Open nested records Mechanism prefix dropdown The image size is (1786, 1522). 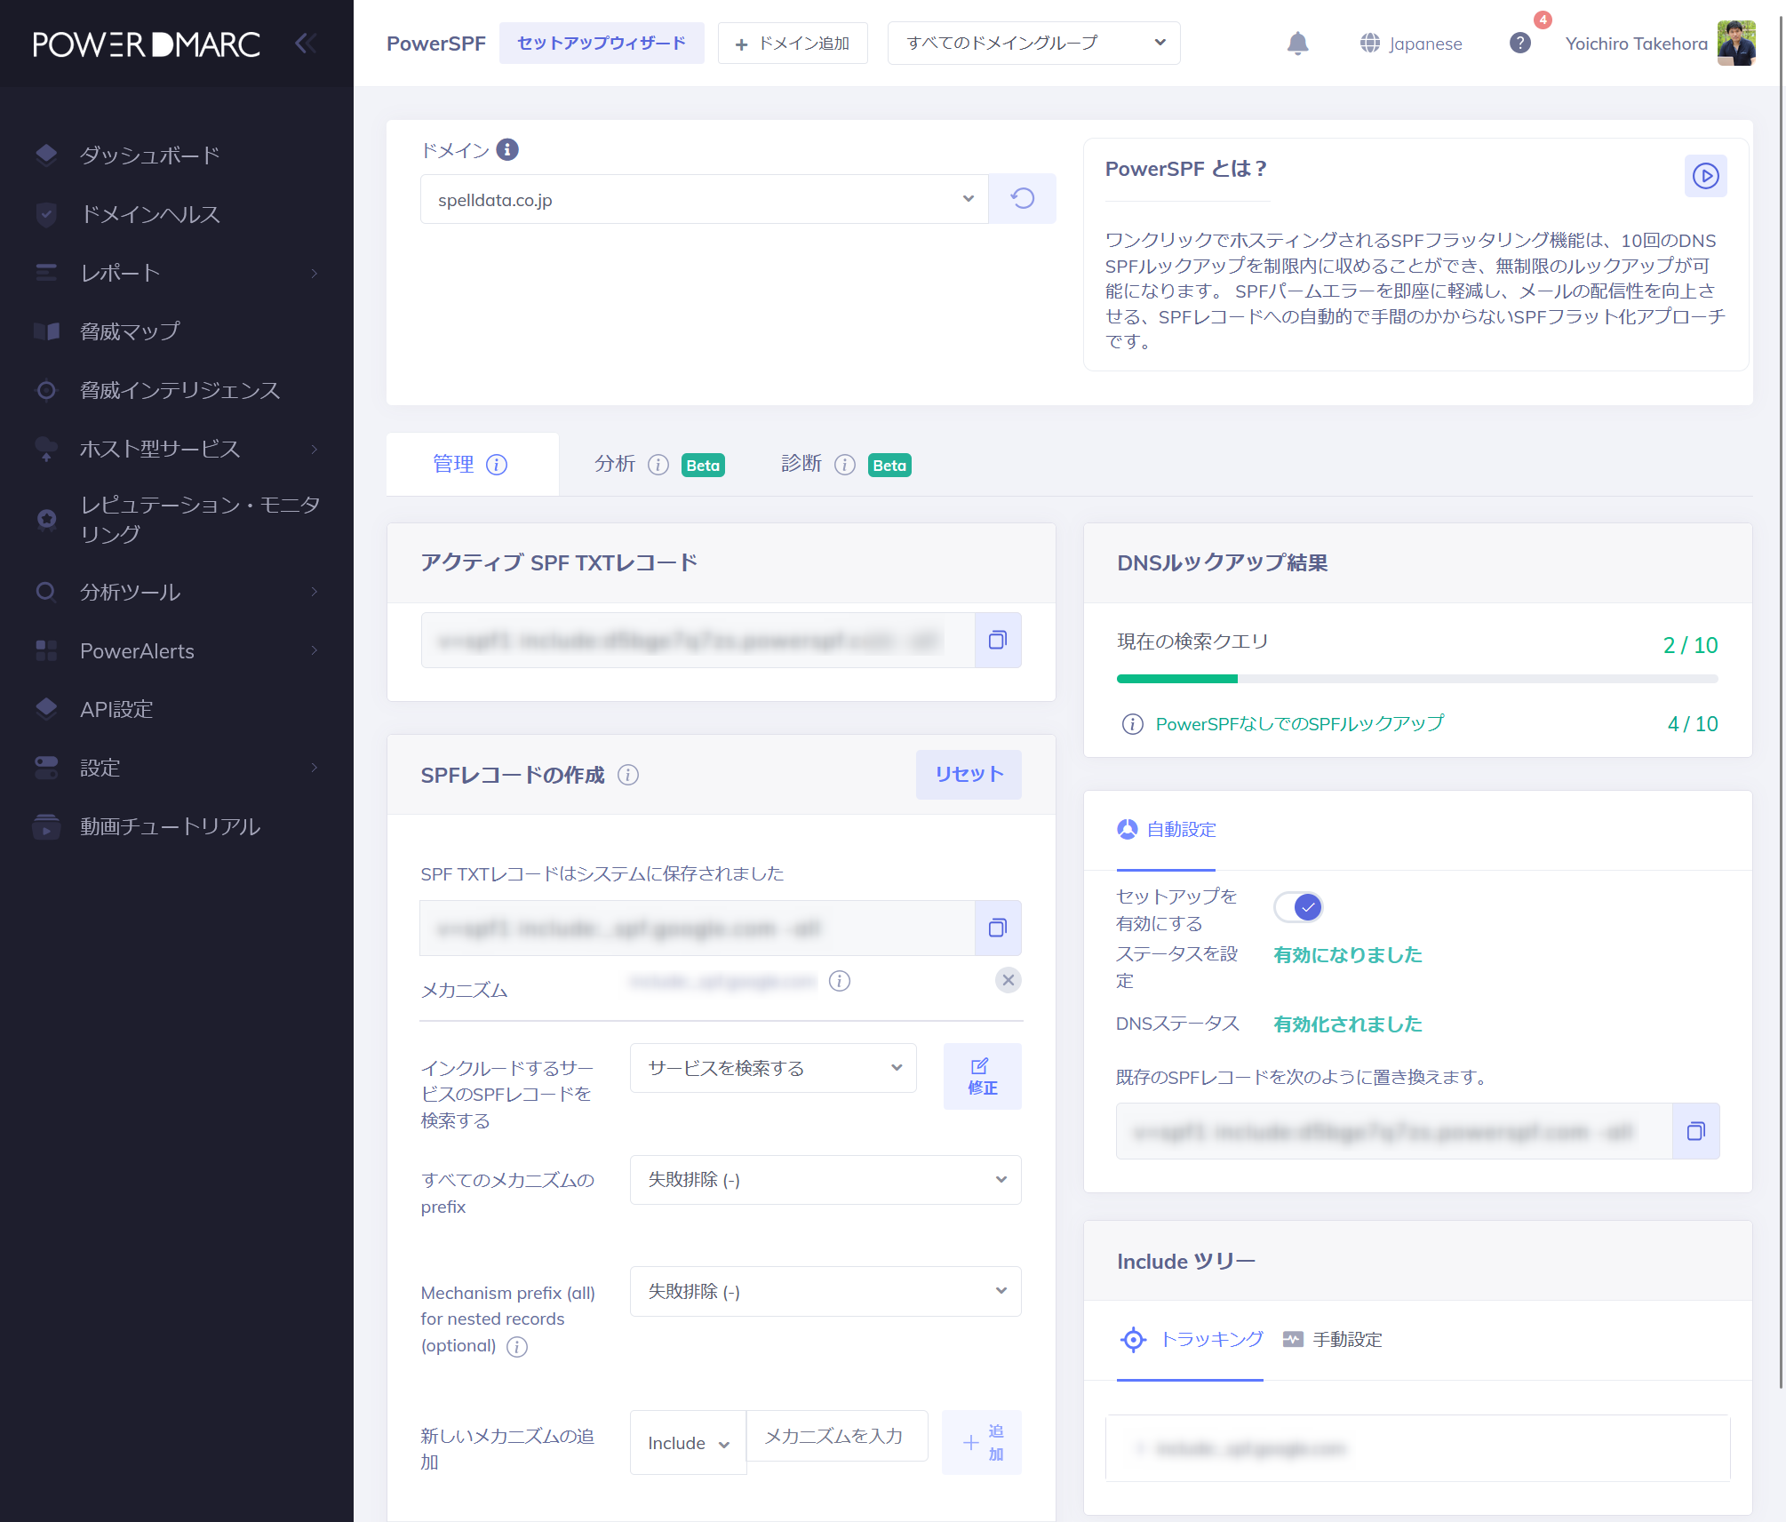825,1292
